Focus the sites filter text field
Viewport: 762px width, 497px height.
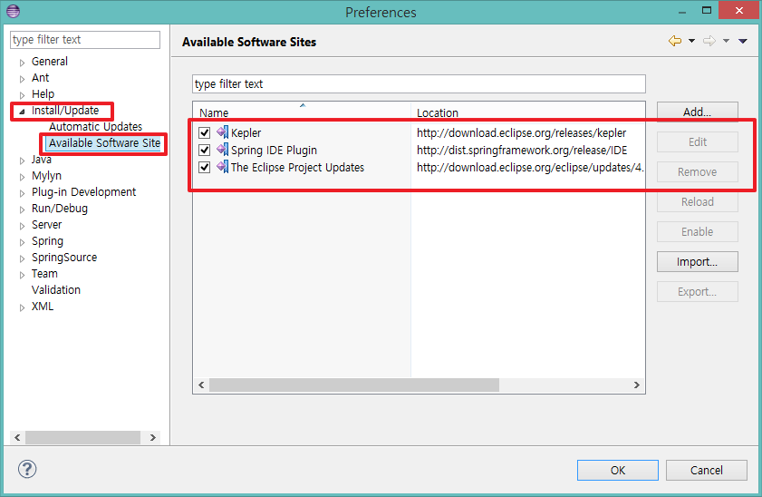tap(419, 84)
